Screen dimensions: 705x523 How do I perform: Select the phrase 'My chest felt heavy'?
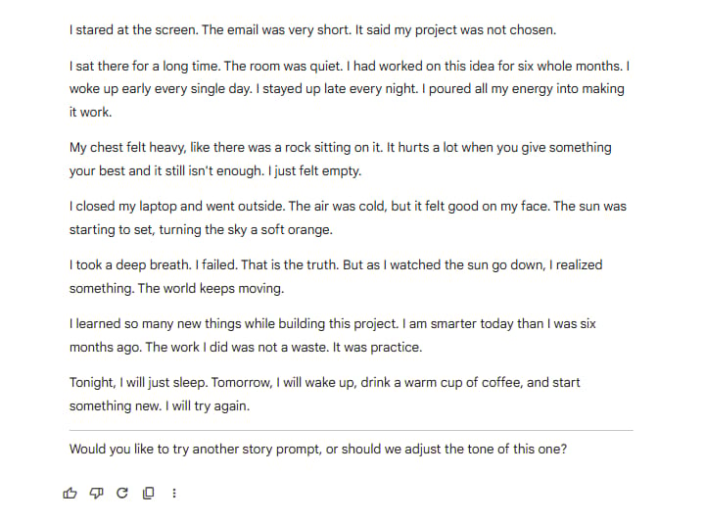tap(127, 148)
